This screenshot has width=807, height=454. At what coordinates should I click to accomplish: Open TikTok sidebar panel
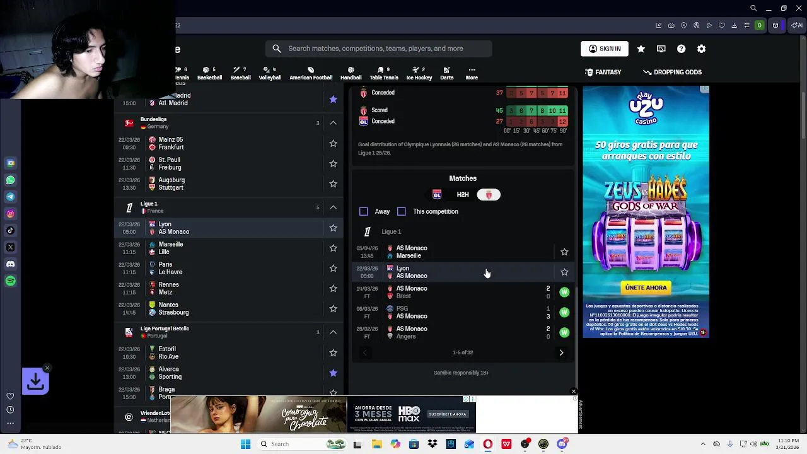coord(11,230)
